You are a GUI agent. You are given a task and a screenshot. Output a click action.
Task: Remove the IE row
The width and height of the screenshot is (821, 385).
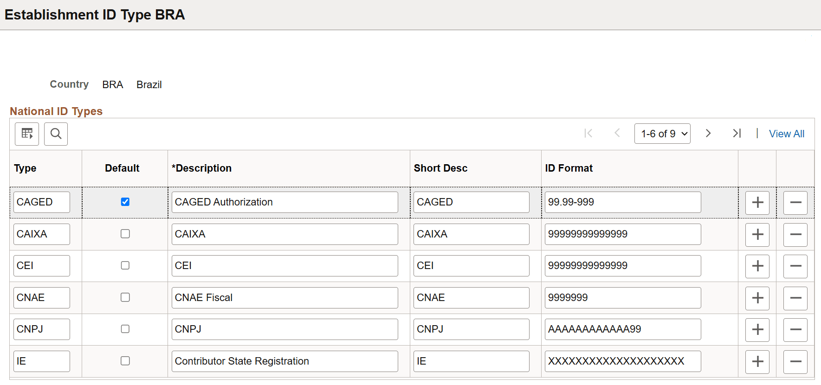[x=795, y=361]
